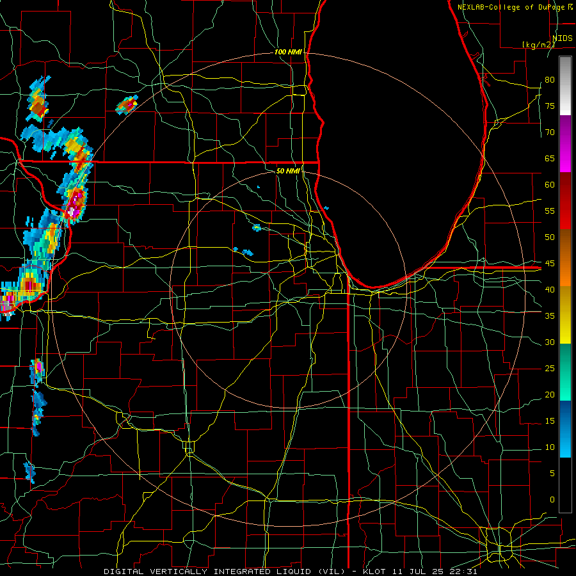Click the "100 NMI" range ring label

pos(288,52)
